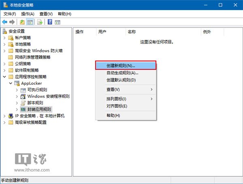Expand the 脚本规则 node
Viewport: 243px width, 184px height.
pos(17,103)
